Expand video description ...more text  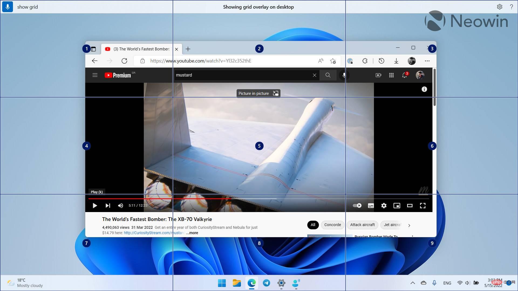point(192,233)
